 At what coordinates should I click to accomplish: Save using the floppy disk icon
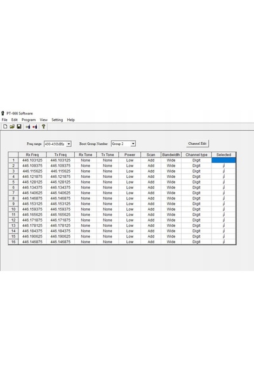click(x=19, y=126)
